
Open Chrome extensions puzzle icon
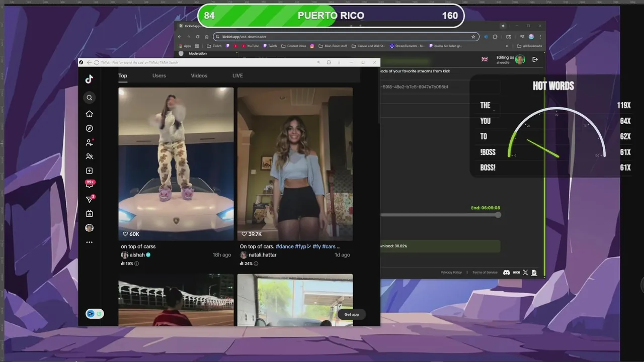point(495,37)
